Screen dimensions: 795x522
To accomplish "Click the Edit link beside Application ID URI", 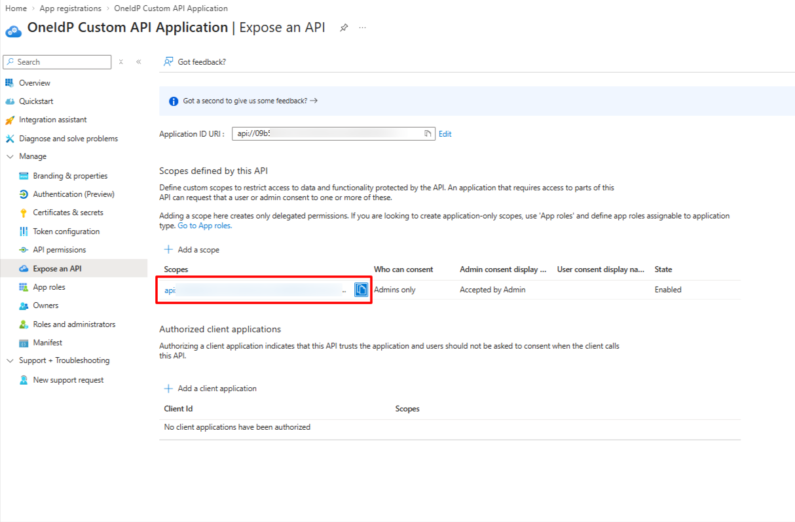I will 445,134.
